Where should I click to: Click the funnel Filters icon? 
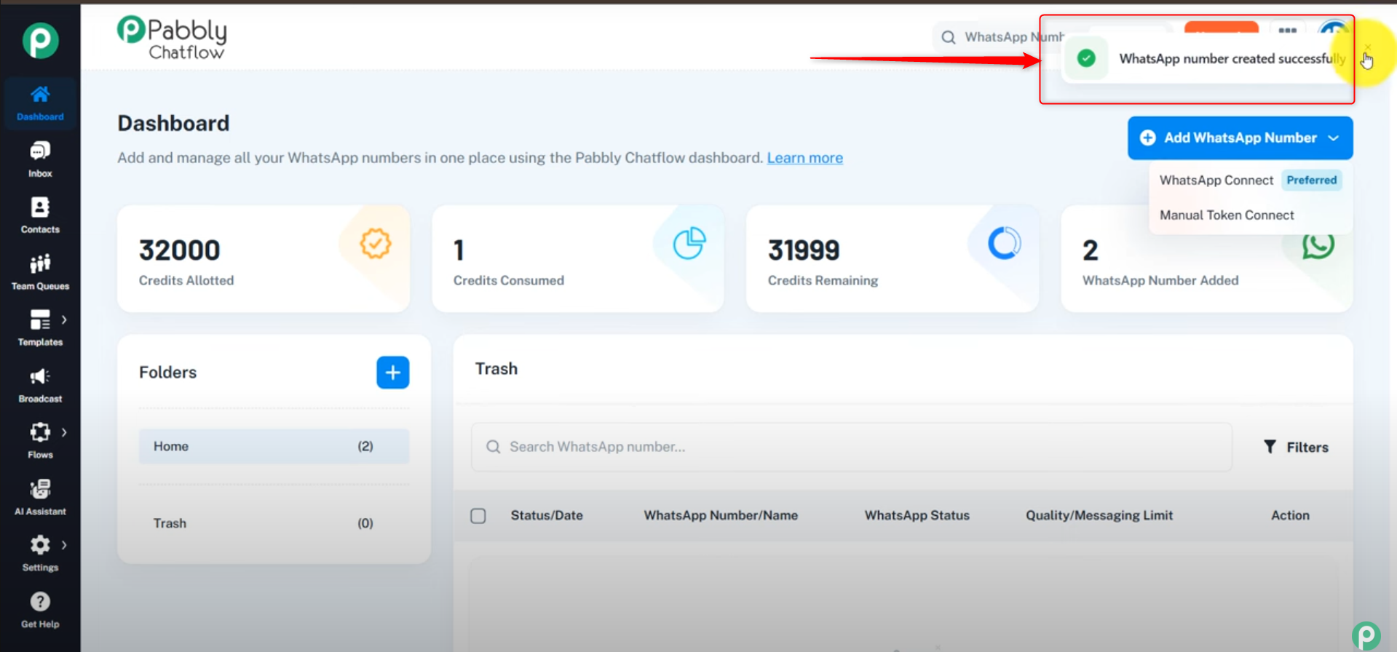(x=1270, y=447)
